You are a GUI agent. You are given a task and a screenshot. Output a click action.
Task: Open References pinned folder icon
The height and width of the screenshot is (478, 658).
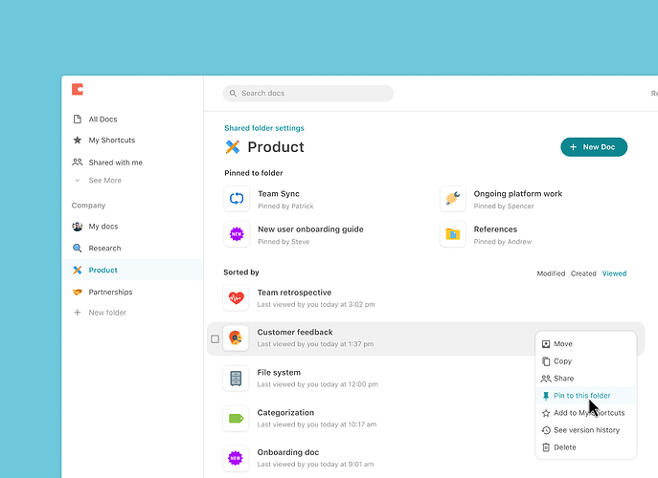453,234
